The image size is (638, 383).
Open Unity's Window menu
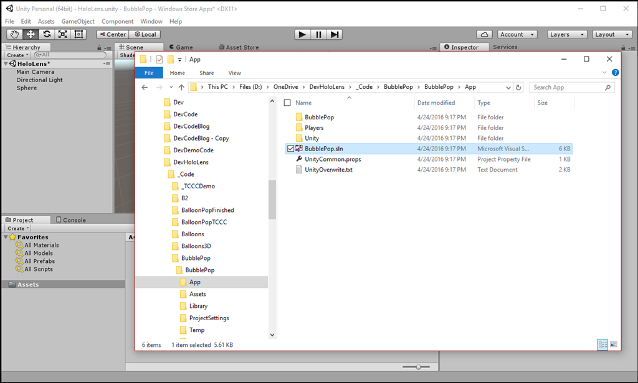(x=151, y=21)
